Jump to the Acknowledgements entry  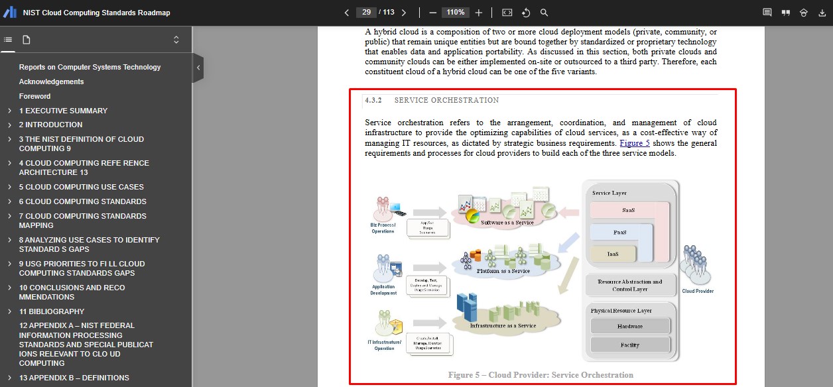pos(51,82)
